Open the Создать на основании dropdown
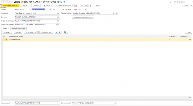The height and width of the screenshot is (106, 193). [x=64, y=6]
